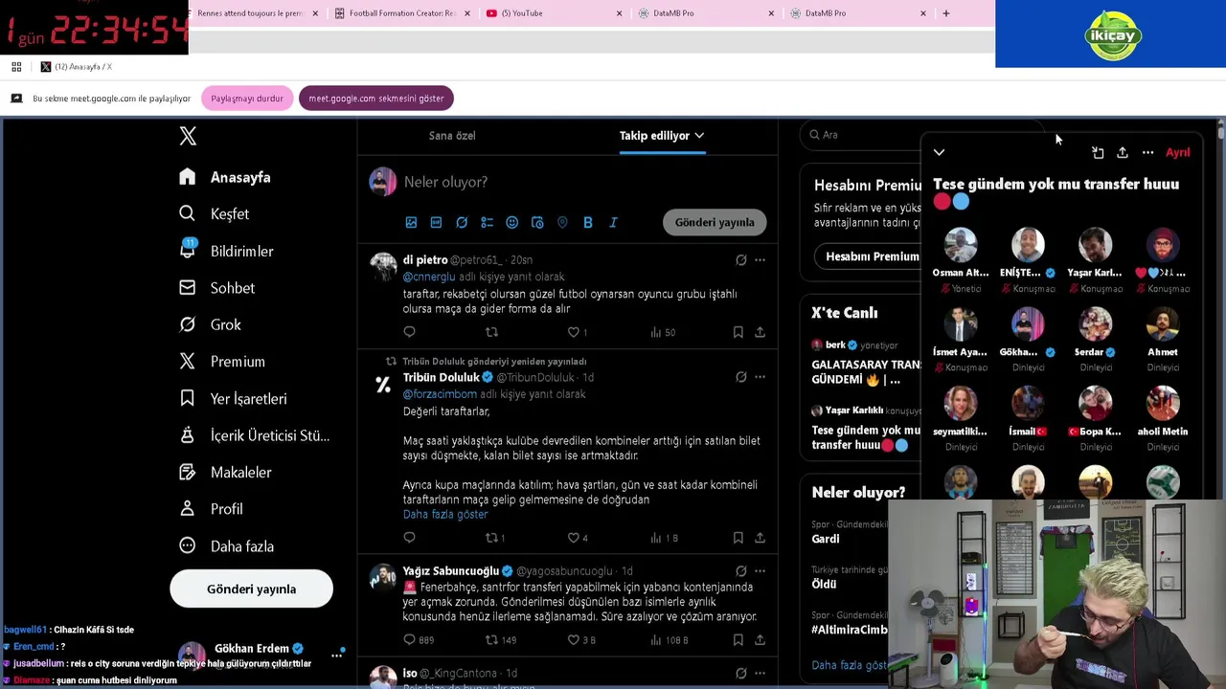The height and width of the screenshot is (689, 1226).
Task: Toggle italic formatting in the composer
Action: pyautogui.click(x=613, y=222)
